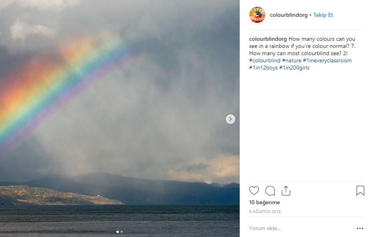Open the #1in200girls hashtag
373x237 pixels.
pos(294,68)
